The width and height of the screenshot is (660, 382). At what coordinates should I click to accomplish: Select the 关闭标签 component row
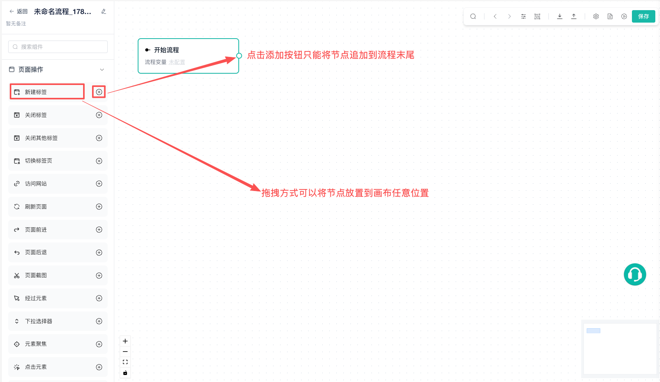point(58,115)
